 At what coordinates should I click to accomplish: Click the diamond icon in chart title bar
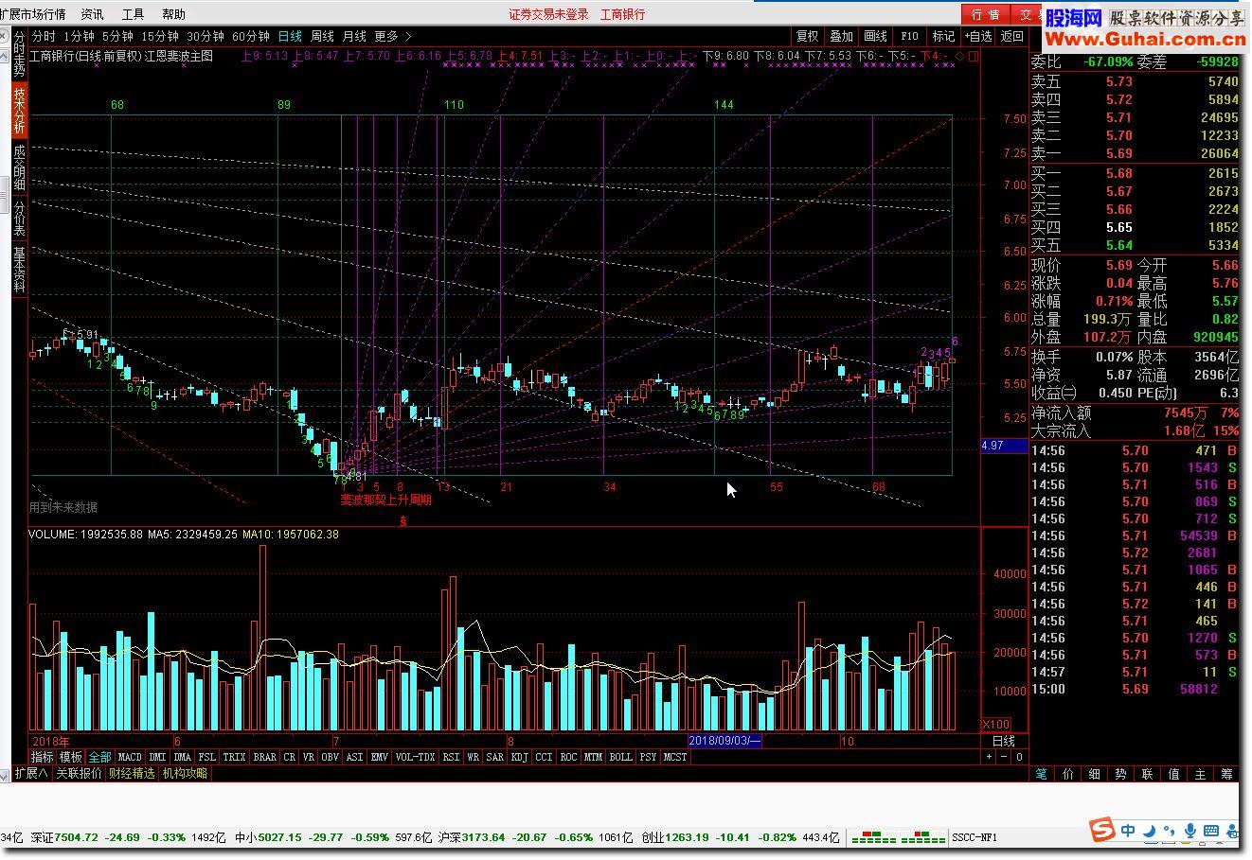(x=959, y=57)
